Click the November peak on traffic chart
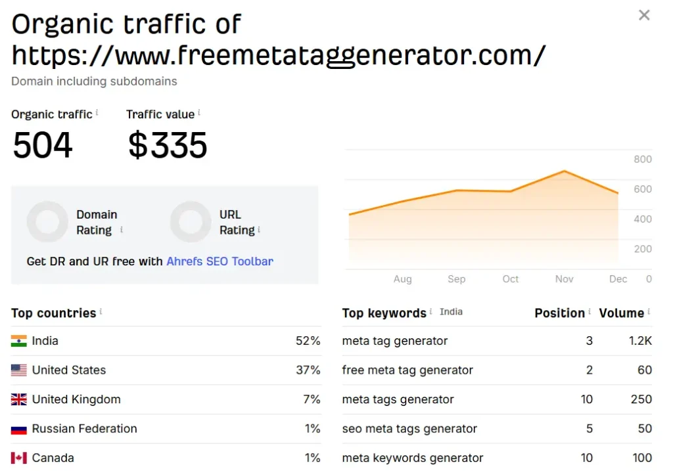Image resolution: width=673 pixels, height=471 pixels. [564, 171]
